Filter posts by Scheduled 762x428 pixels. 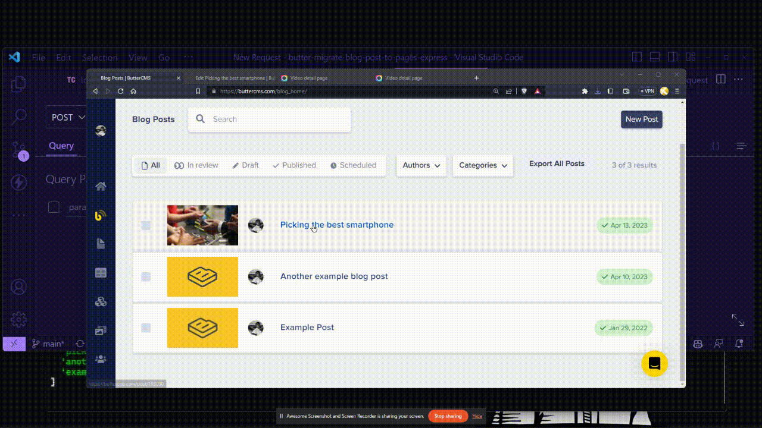[x=353, y=165]
